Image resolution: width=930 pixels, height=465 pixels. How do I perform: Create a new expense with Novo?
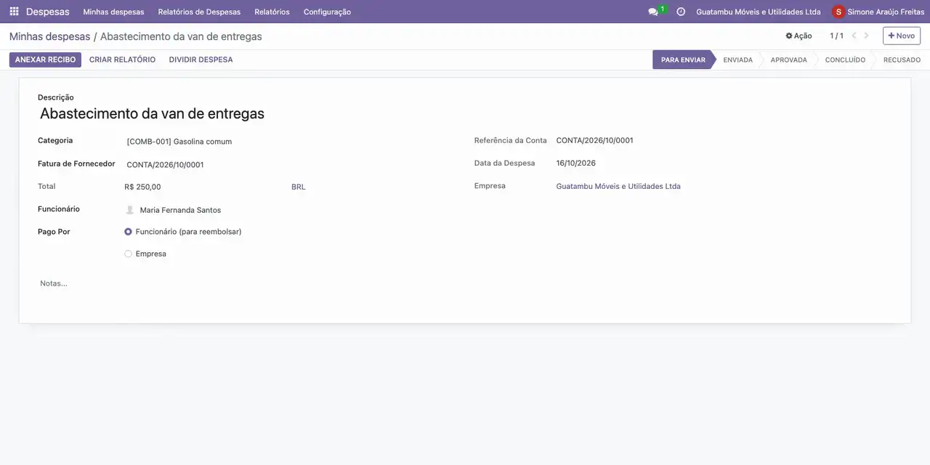[x=902, y=36]
